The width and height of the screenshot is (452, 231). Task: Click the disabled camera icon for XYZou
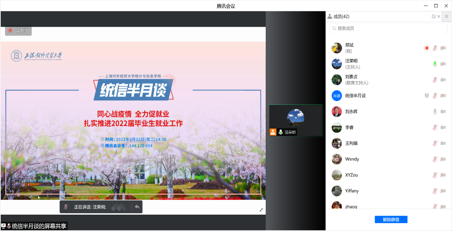click(x=443, y=175)
